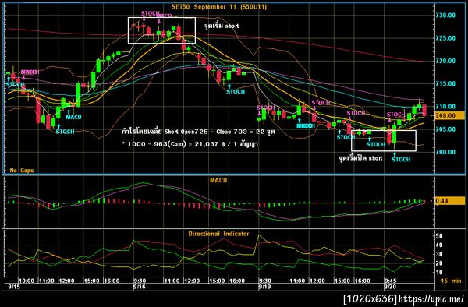Click the 720.00 price level label
The width and height of the screenshot is (468, 307).
point(445,61)
